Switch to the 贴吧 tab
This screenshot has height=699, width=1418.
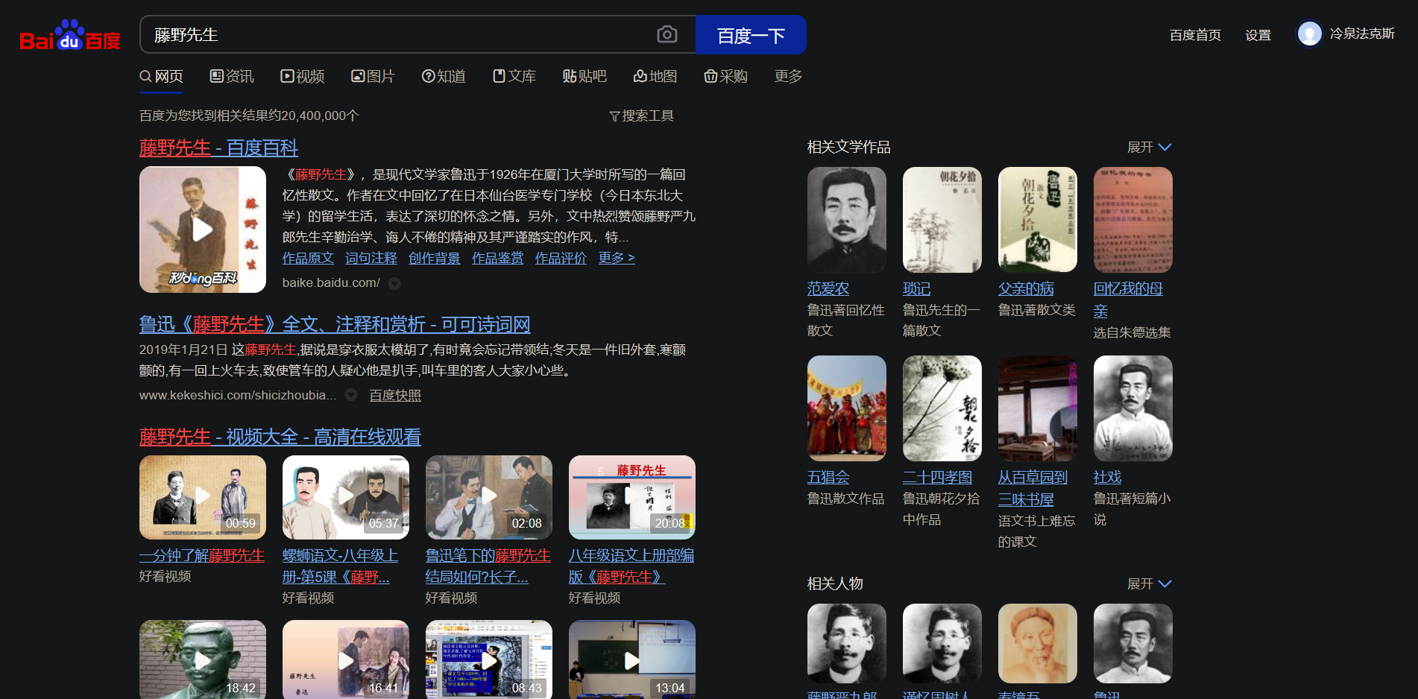point(584,77)
